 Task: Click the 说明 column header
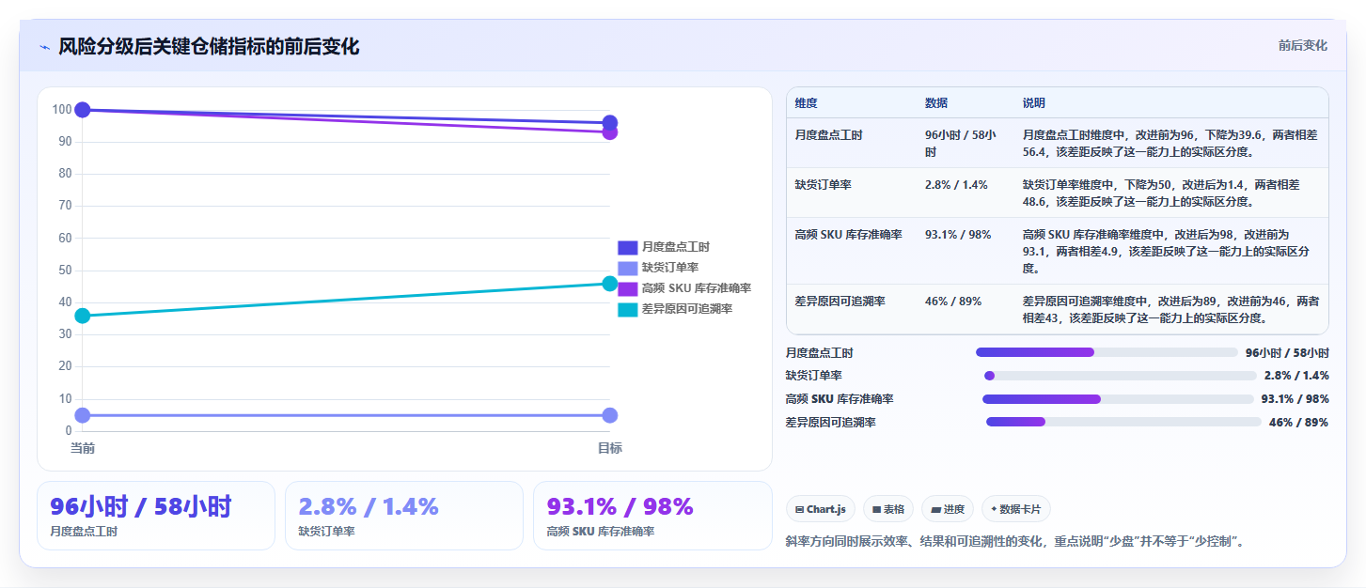pos(1034,103)
